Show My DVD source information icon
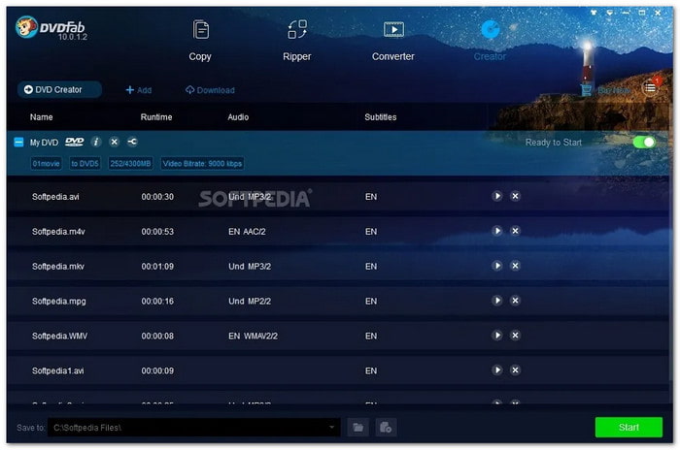 click(96, 142)
